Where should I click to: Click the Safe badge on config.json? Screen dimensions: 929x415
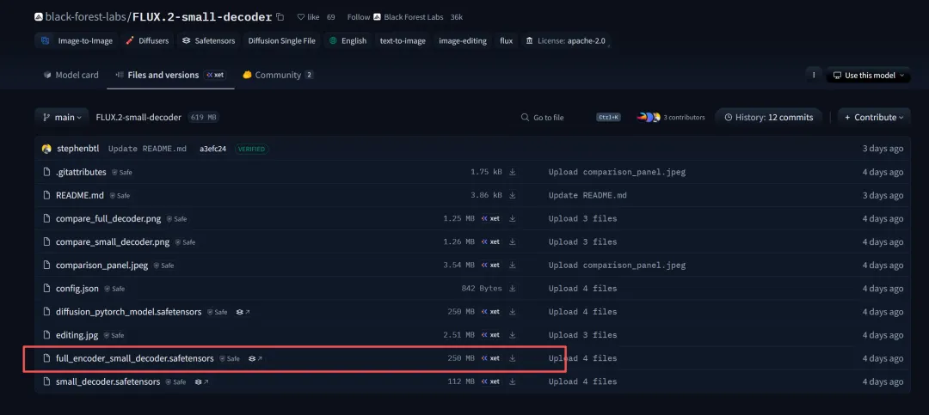114,289
